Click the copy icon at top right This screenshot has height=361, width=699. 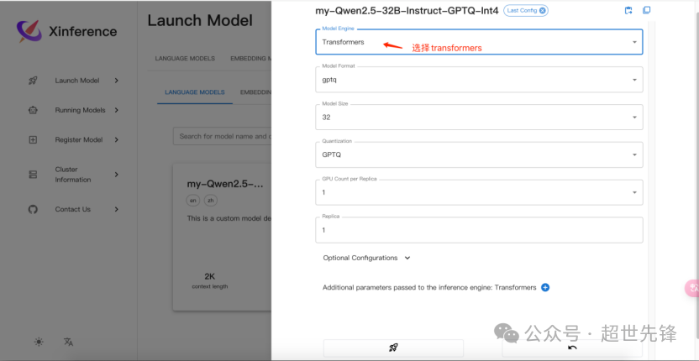coord(646,10)
